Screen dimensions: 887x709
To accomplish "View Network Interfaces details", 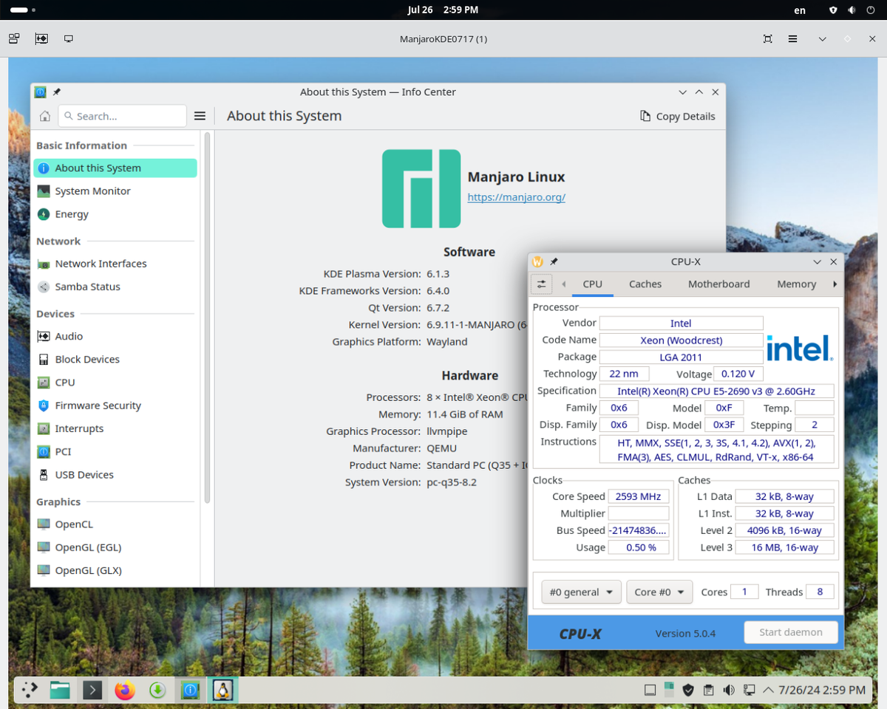I will (100, 263).
